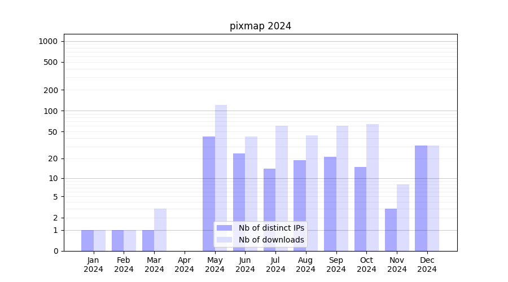
Task: Select the Dec 2024 distinct IPs bar
Action: point(421,197)
